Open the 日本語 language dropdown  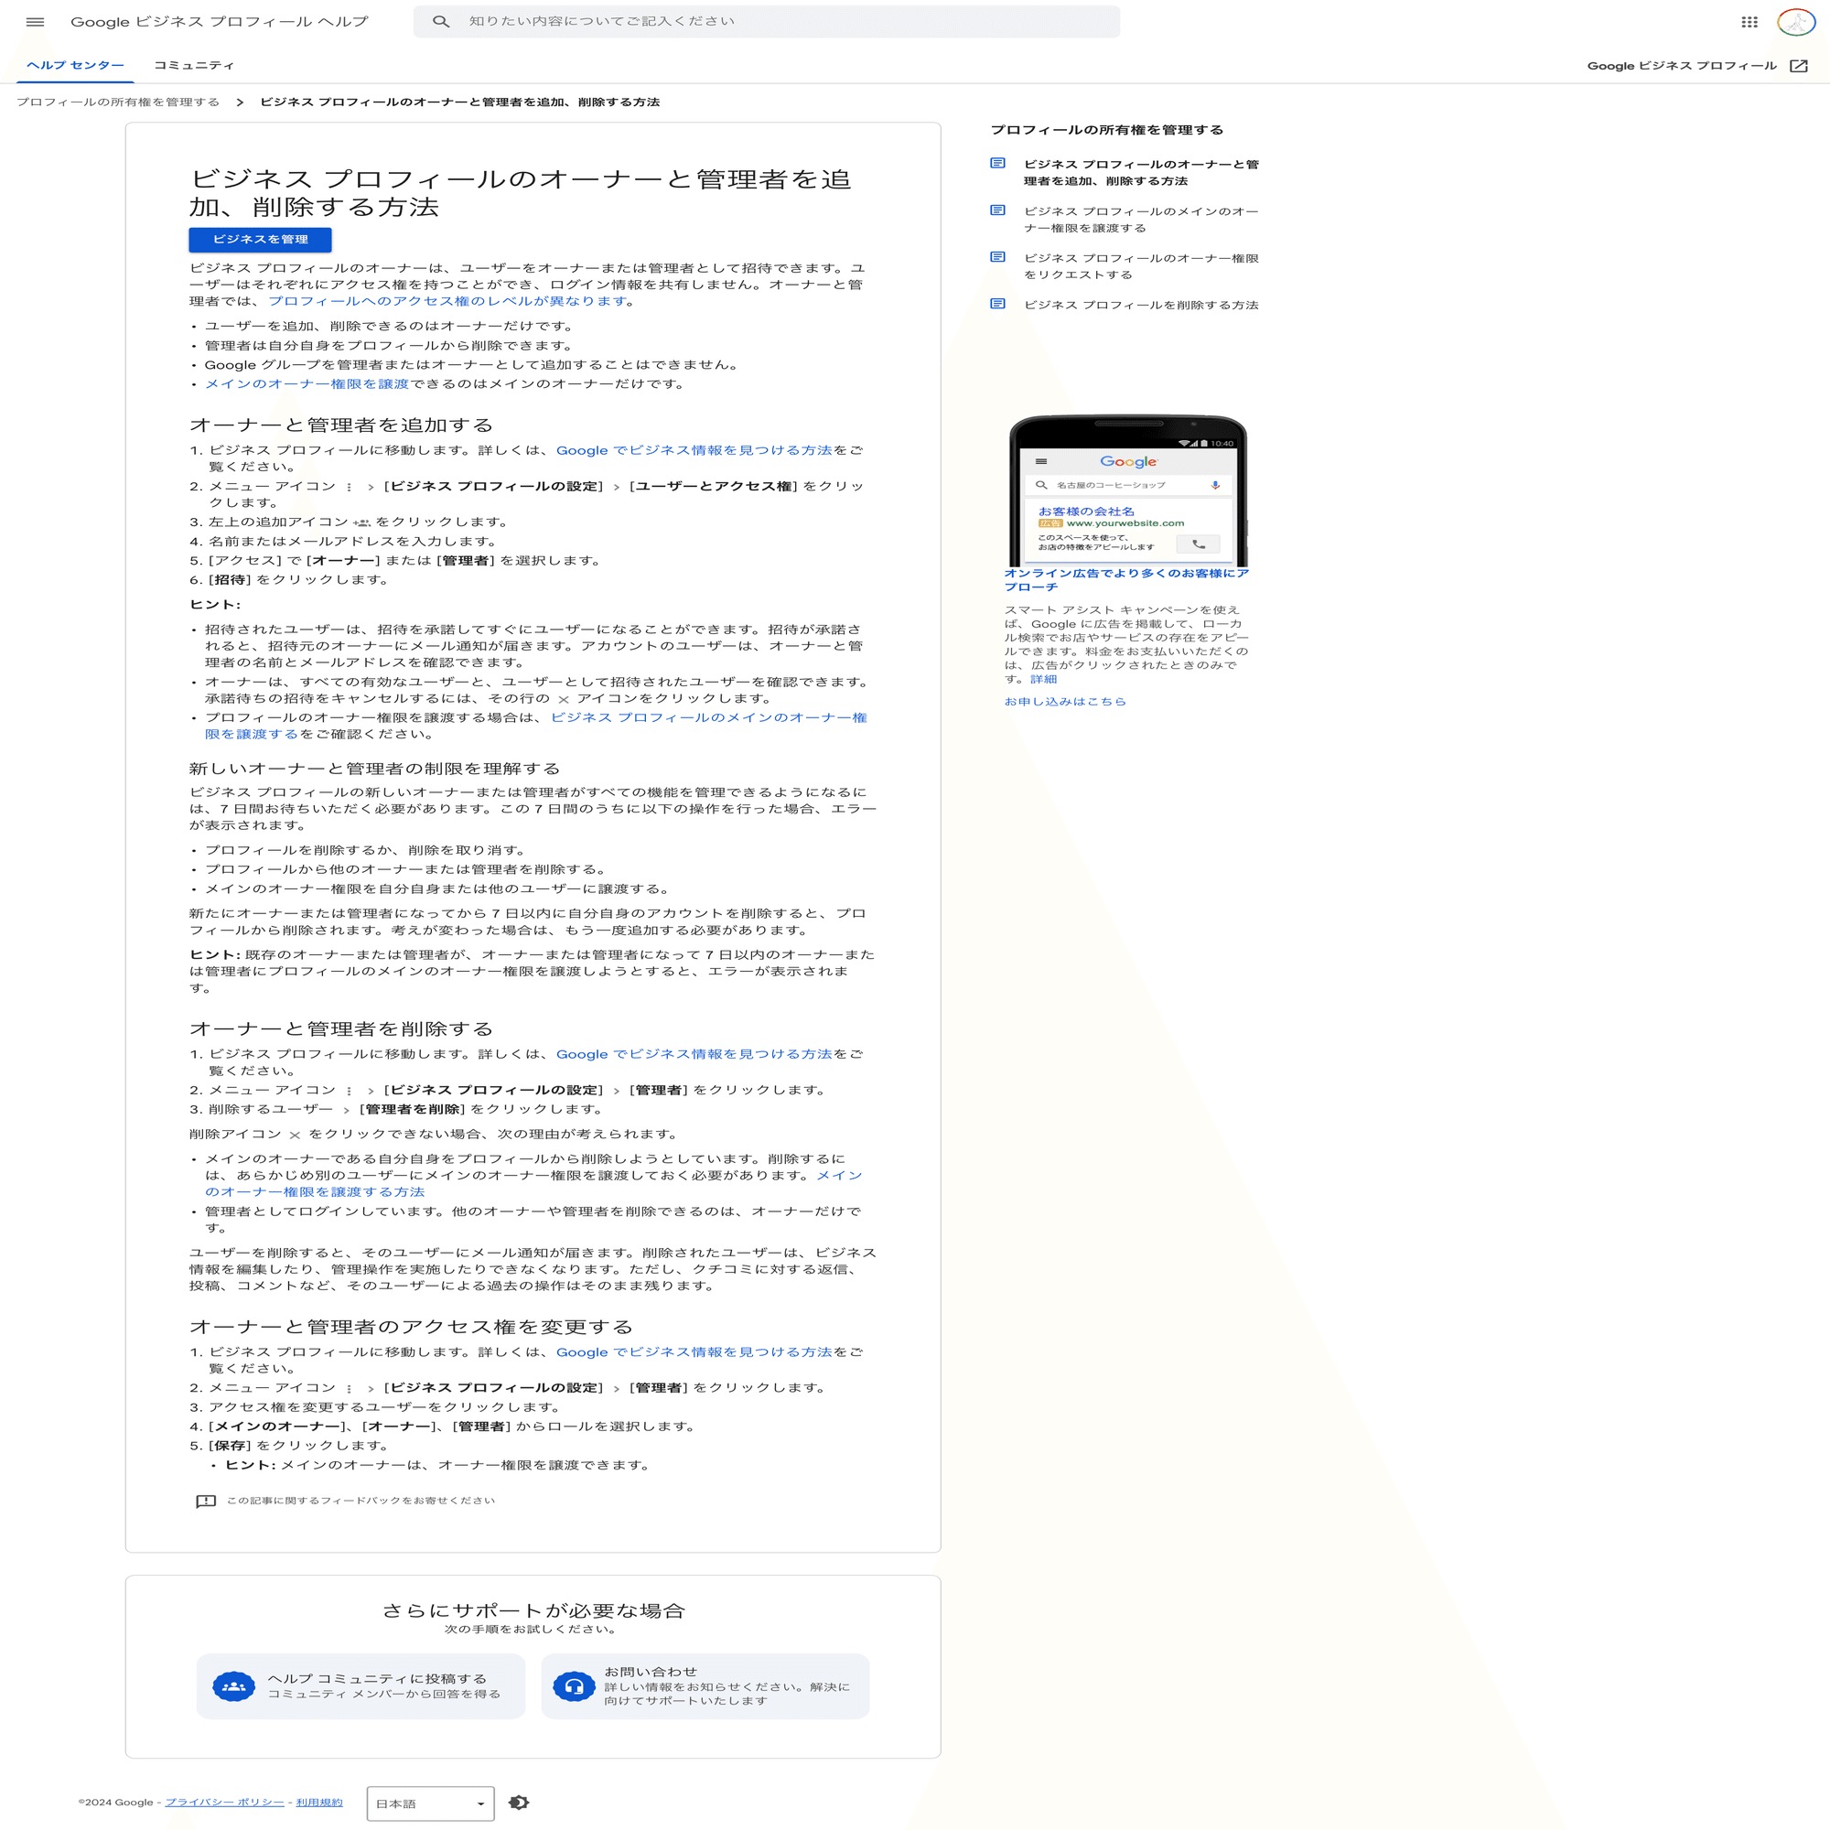pos(430,1803)
